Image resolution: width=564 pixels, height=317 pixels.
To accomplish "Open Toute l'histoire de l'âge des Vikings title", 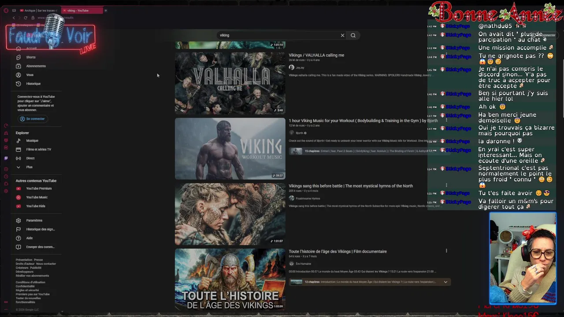I will (x=338, y=251).
